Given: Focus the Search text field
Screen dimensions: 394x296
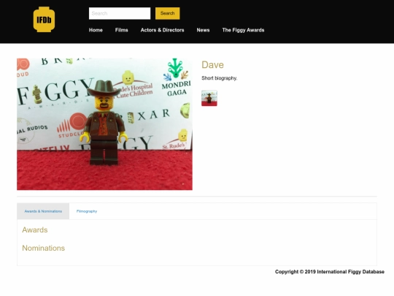Looking at the screenshot, I should click(x=120, y=13).
